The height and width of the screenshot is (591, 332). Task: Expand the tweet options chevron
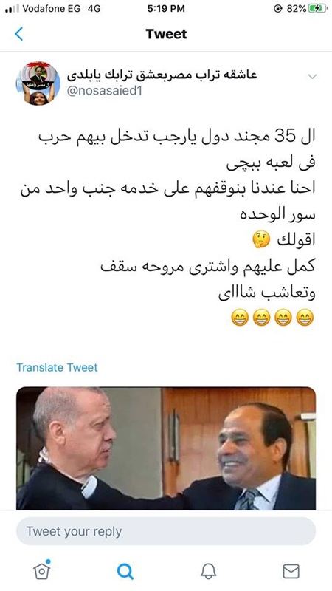(x=312, y=77)
